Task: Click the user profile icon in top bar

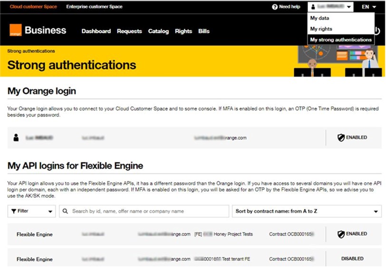Action: point(313,7)
